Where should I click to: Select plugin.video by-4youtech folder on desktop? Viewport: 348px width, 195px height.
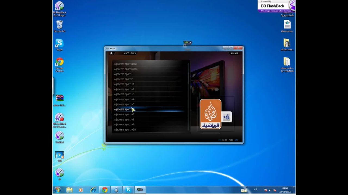[287, 65]
